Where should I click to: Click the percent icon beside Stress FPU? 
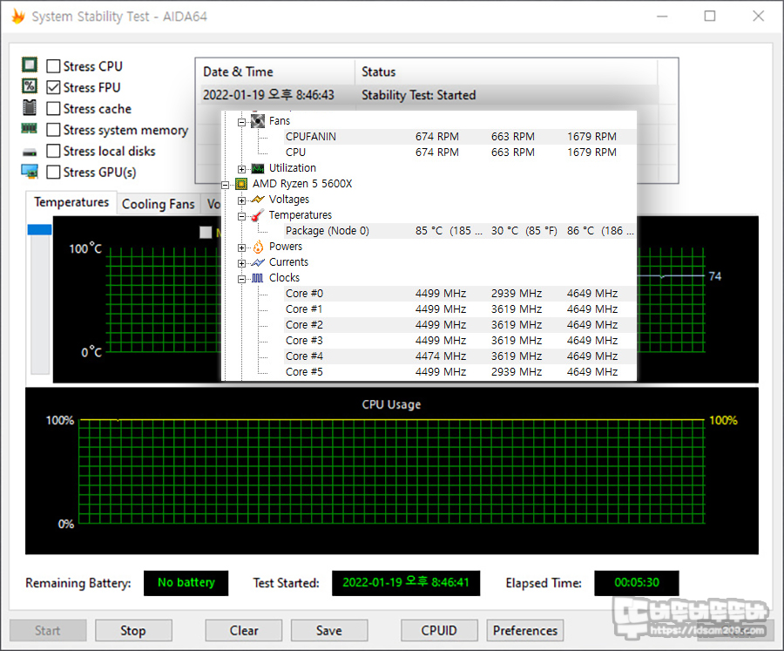(30, 86)
